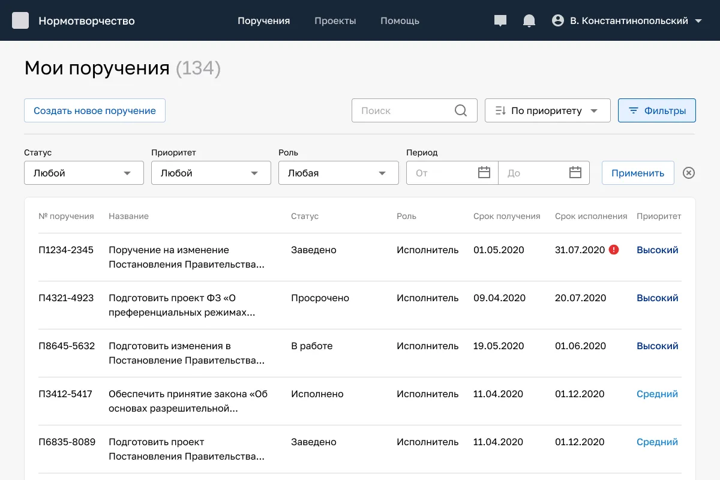720x480 pixels.
Task: Open calendar for the От date
Action: point(484,173)
